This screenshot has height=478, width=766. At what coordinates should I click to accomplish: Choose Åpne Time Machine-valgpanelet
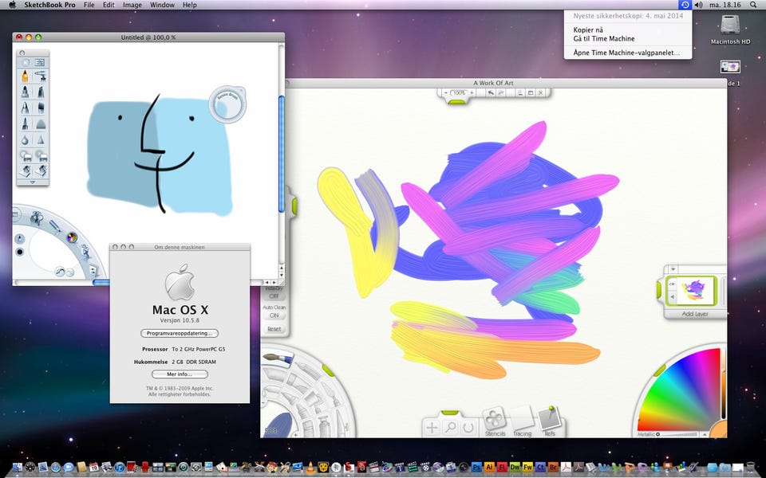point(628,53)
